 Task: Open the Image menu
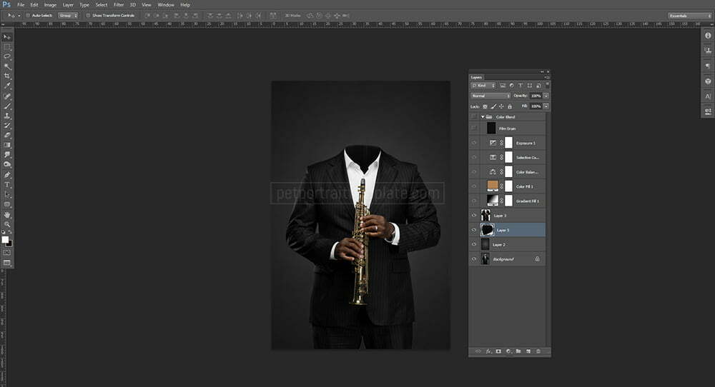point(50,4)
